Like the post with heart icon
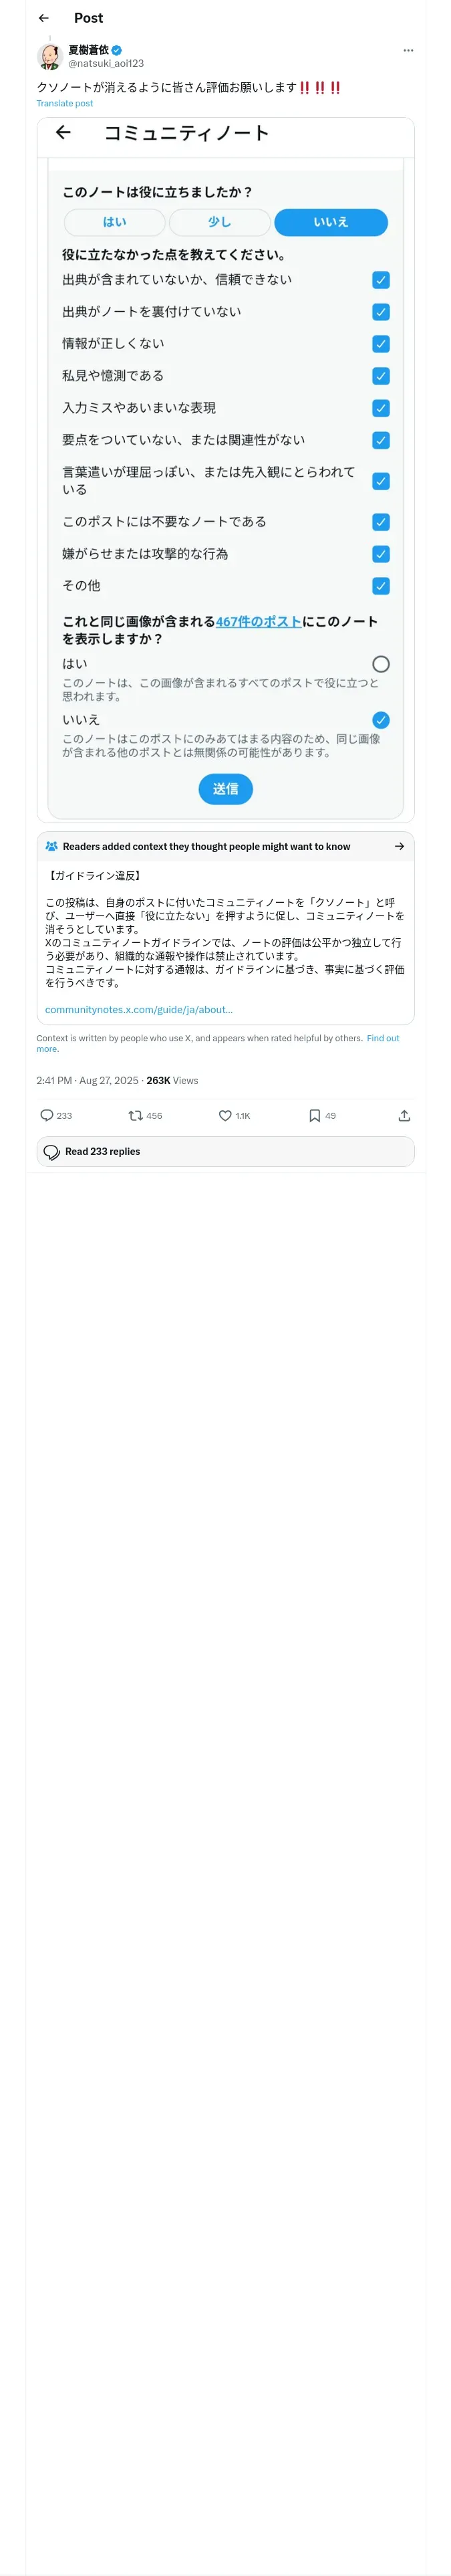 click(225, 1115)
